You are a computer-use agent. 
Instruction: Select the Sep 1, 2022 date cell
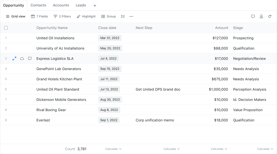click(109, 120)
